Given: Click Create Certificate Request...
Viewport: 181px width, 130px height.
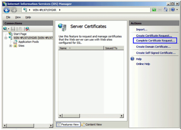Looking at the screenshot, I should point(154,36).
